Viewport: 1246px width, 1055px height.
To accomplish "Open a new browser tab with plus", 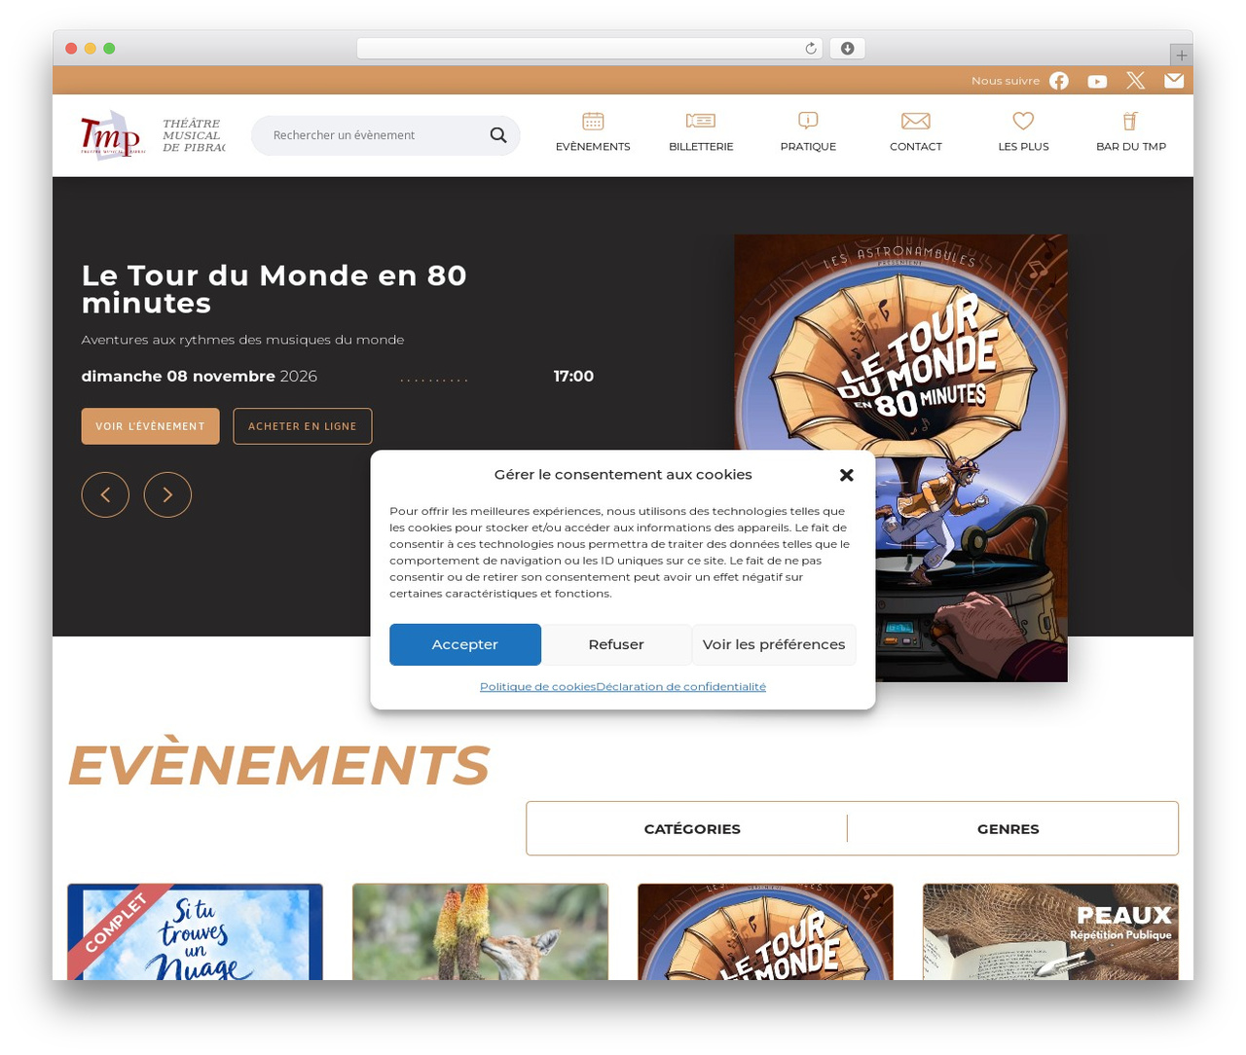I will [1181, 55].
